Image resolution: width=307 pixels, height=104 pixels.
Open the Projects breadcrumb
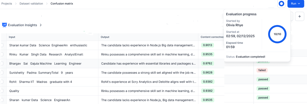coord(7,4)
